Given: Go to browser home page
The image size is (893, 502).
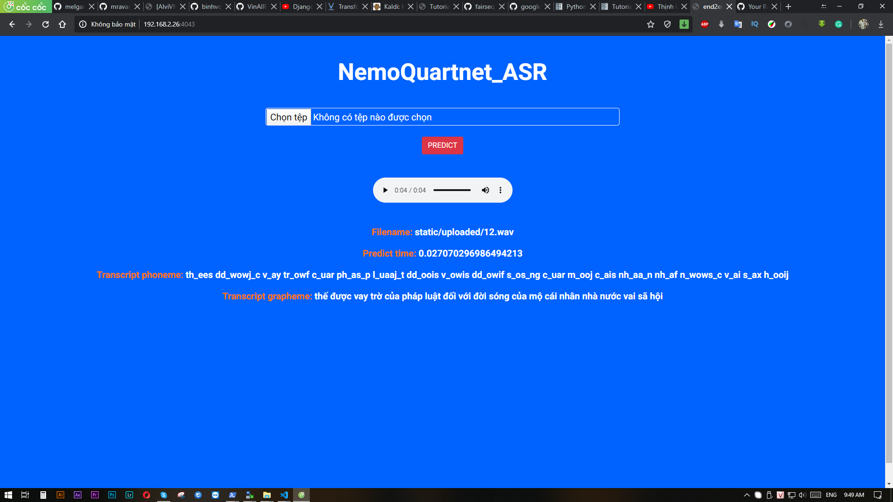Looking at the screenshot, I should (x=62, y=24).
